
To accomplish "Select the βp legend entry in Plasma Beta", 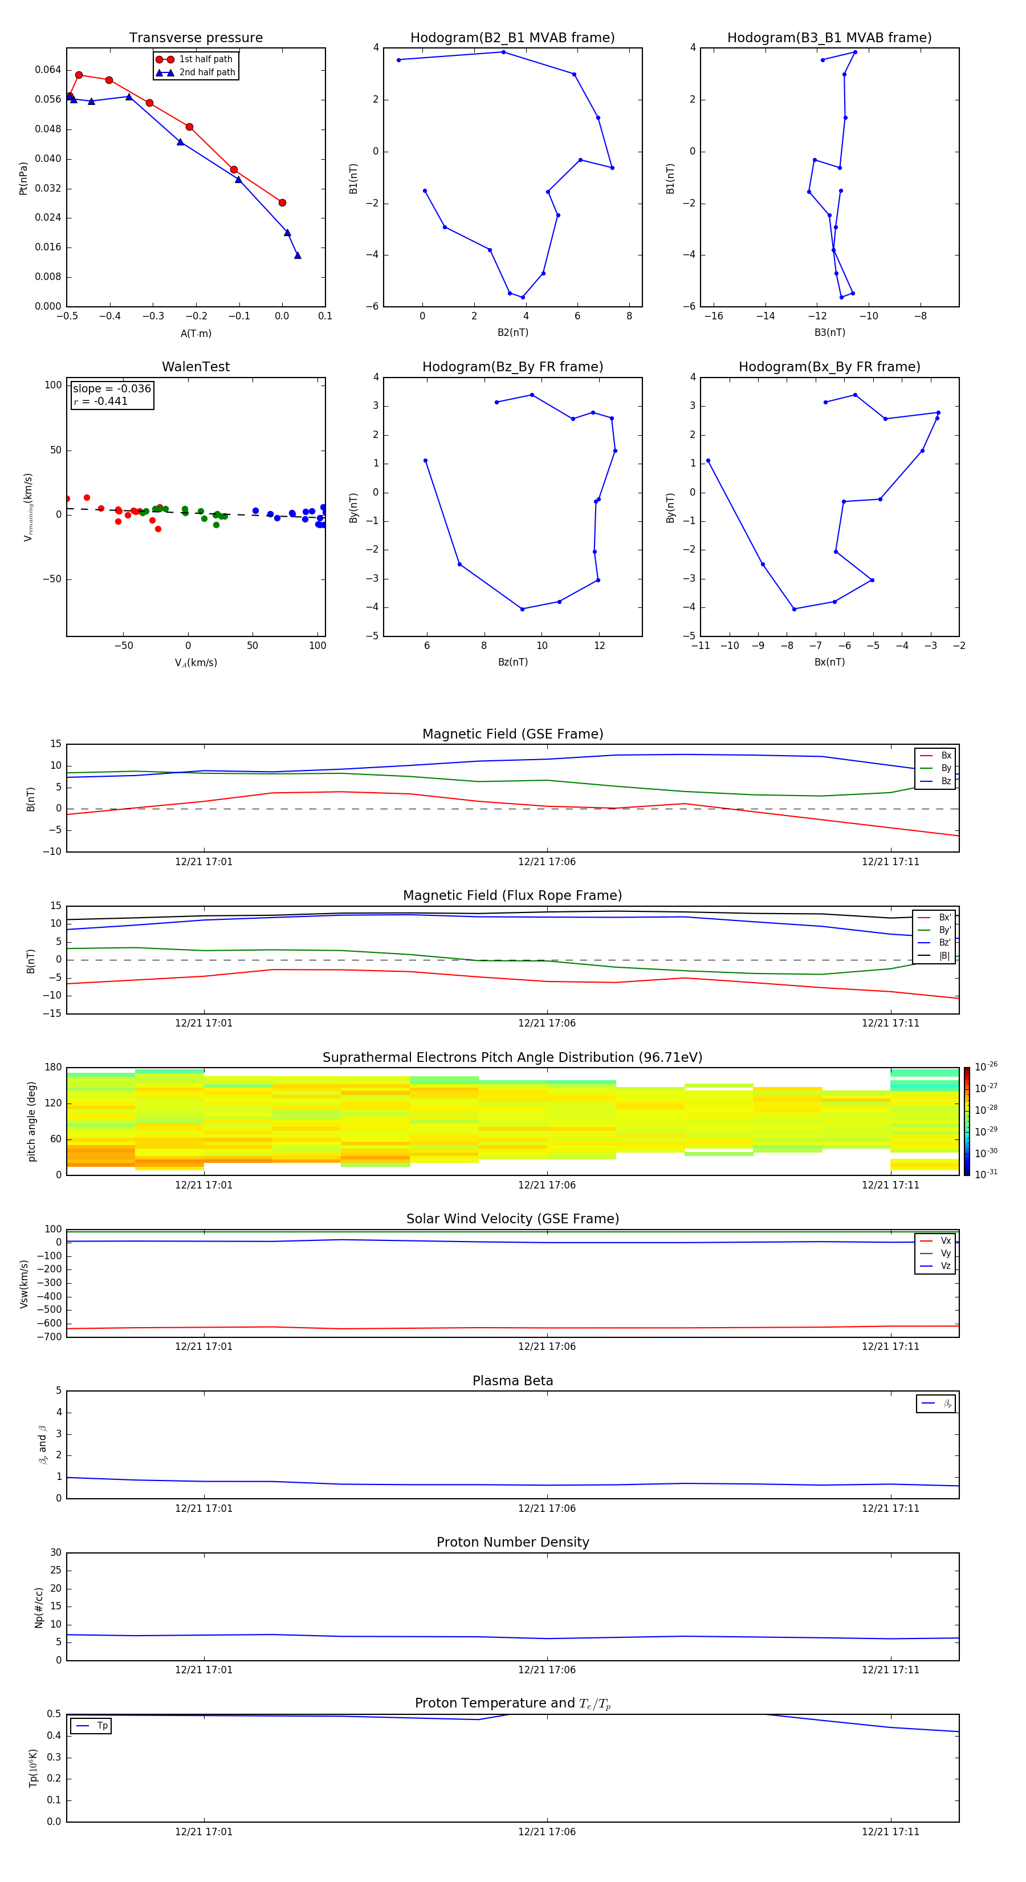I will 936,1404.
